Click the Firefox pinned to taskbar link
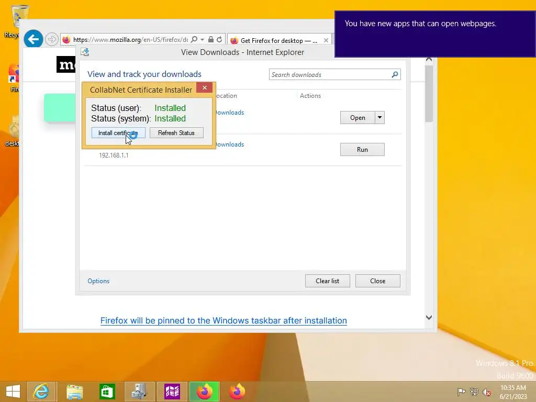Image resolution: width=536 pixels, height=402 pixels. [224, 321]
